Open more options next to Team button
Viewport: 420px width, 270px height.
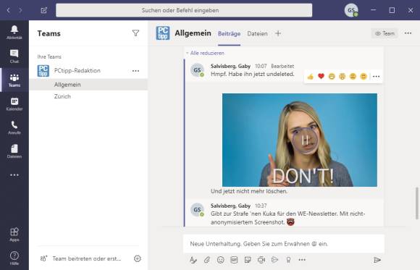(x=408, y=33)
